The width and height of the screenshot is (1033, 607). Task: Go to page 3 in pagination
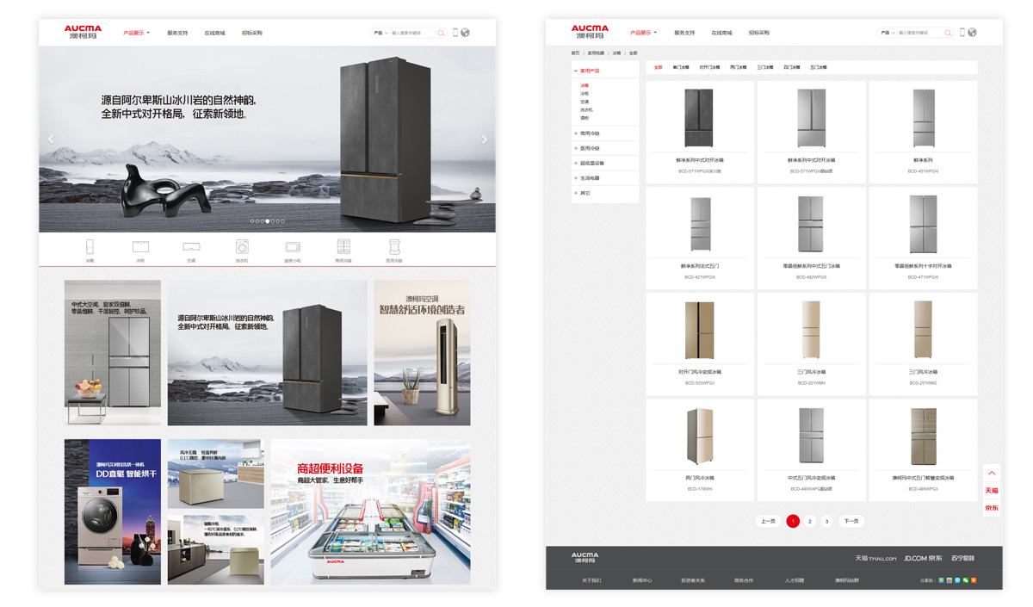tap(826, 521)
